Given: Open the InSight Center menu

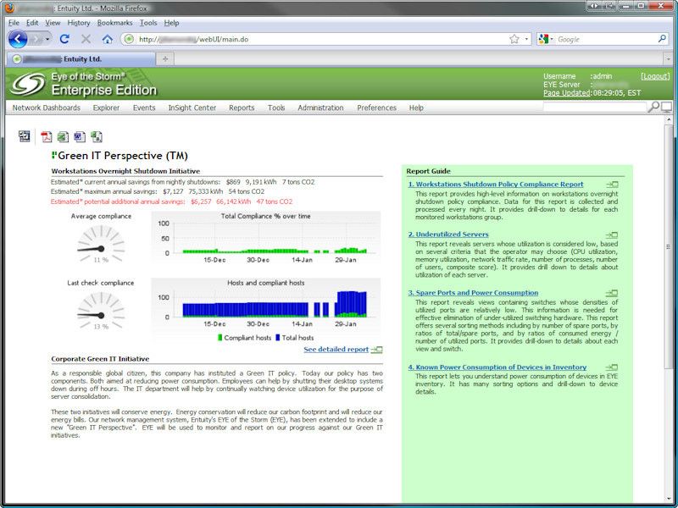Looking at the screenshot, I should click(x=192, y=108).
